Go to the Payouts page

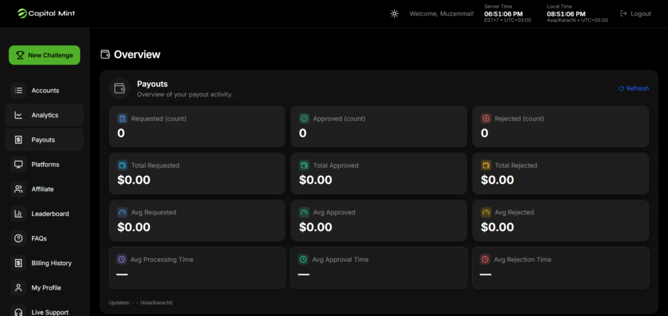(44, 140)
